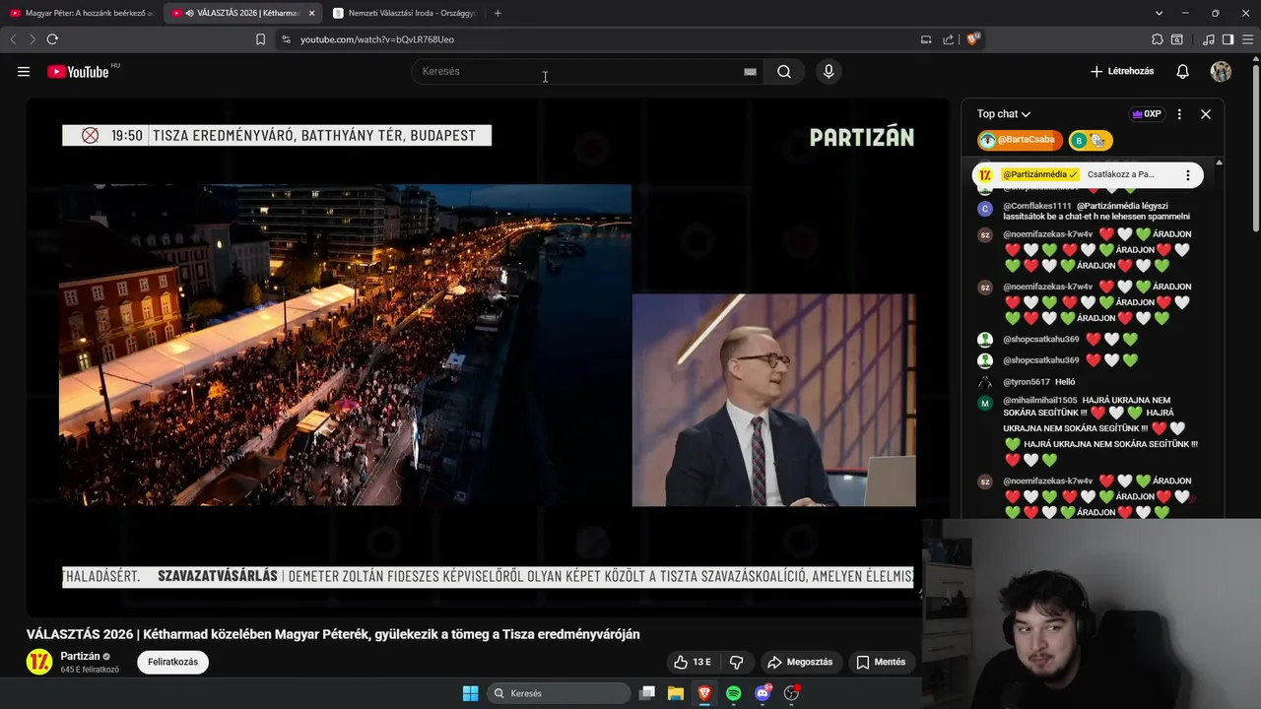Open the browser extensions puzzle icon
Viewport: 1261px width, 709px height.
tap(1158, 39)
